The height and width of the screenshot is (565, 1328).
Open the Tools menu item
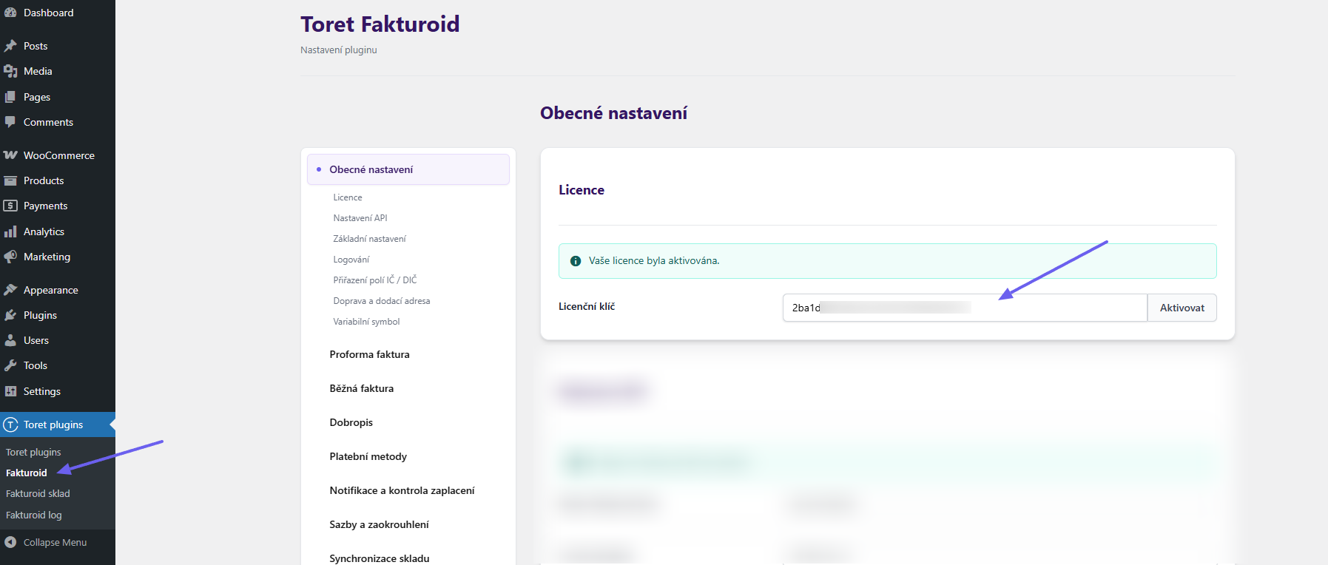[x=58, y=365]
